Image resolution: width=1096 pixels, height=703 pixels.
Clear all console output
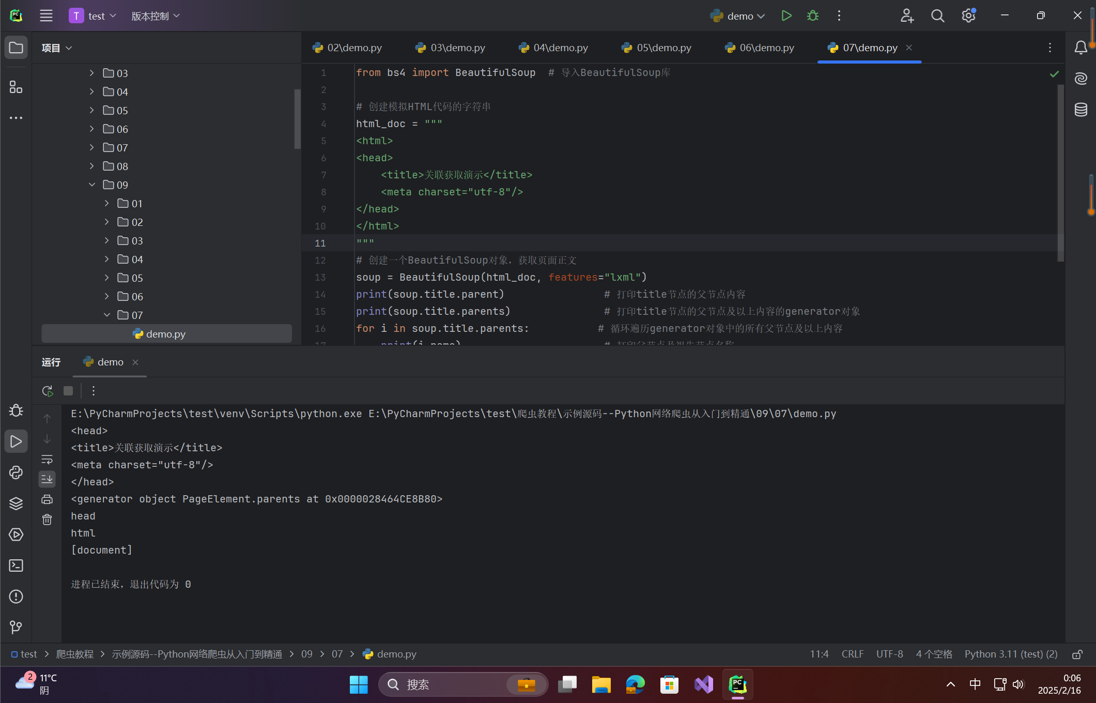coord(47,519)
